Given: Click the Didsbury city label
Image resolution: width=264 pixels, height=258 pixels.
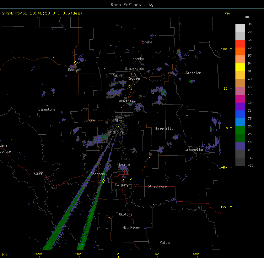Looking at the screenshot, I should tap(116, 132).
